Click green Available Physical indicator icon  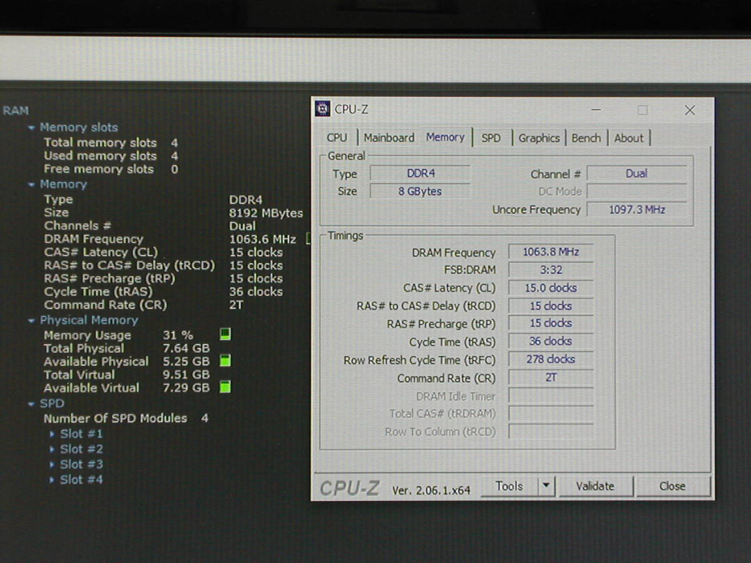tap(225, 361)
